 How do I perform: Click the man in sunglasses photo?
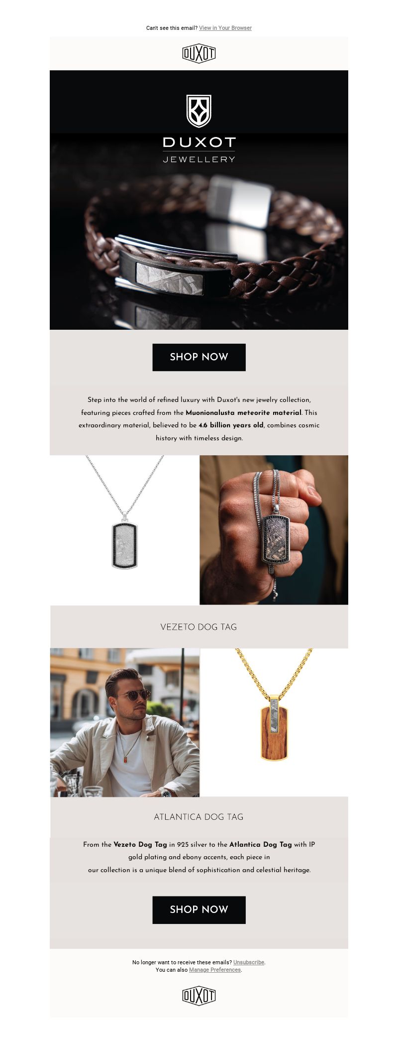point(125,722)
